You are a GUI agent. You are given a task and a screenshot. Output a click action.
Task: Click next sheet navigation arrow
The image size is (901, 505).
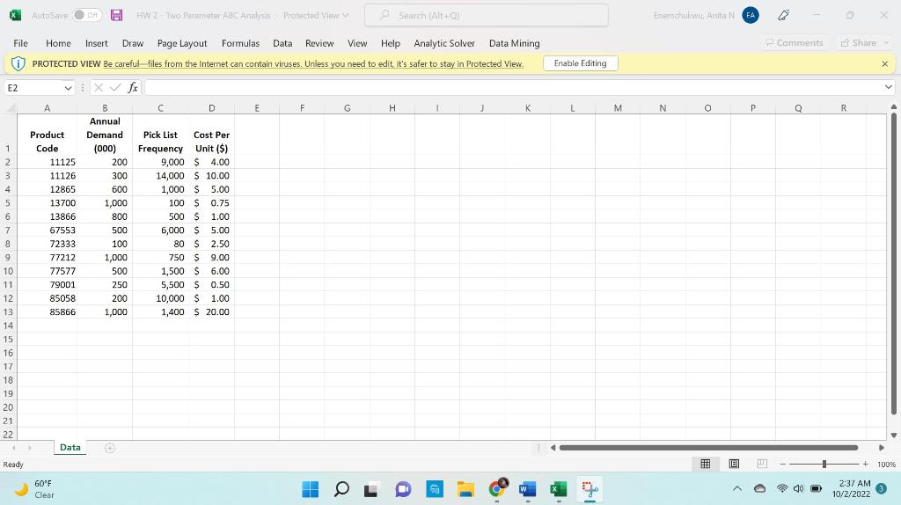click(x=29, y=448)
